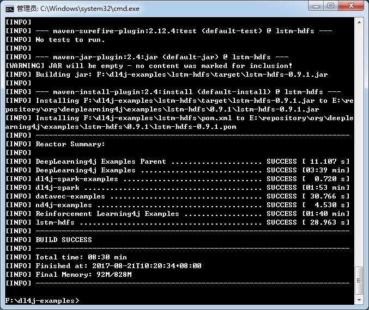This screenshot has width=369, height=310.
Task: Click the 'Finished at: 2017-08-21' line
Action: point(104,266)
